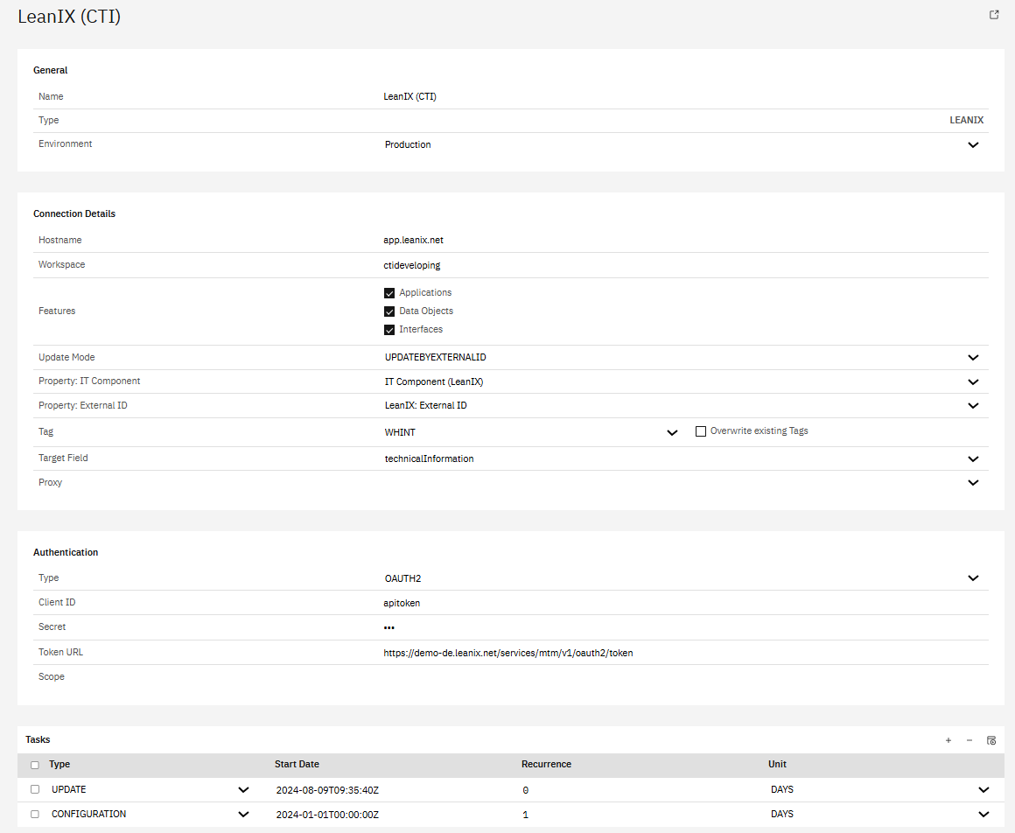
Task: Open the Environment dropdown
Action: point(973,145)
